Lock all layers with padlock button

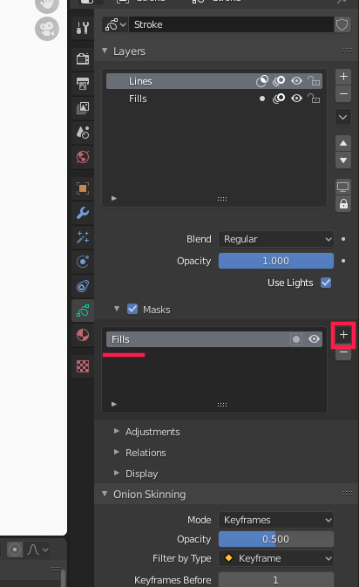point(343,204)
